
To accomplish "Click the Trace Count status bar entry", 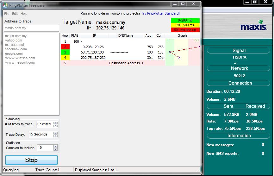I will coord(47,170).
